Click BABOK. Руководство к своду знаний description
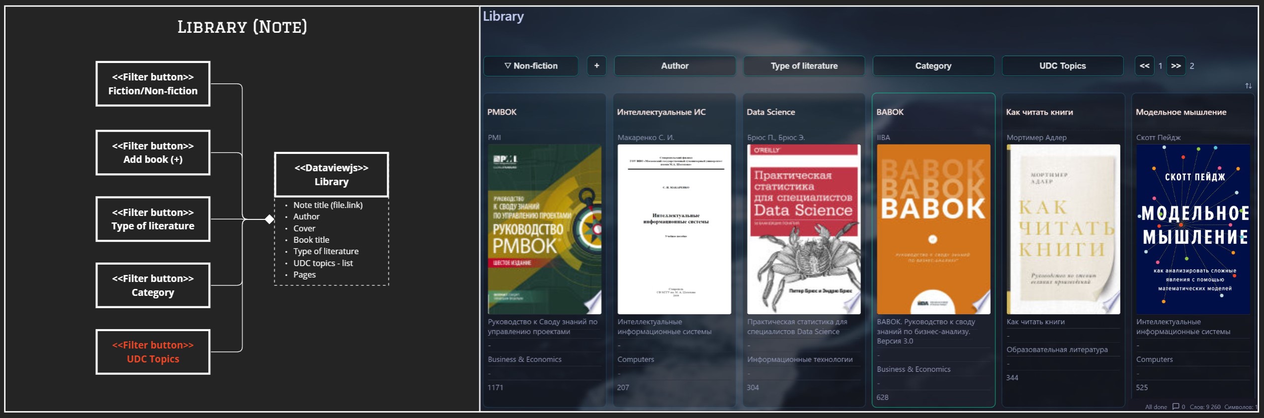The height and width of the screenshot is (418, 1264). tap(926, 332)
